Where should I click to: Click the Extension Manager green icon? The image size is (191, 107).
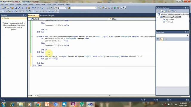click(115, 8)
